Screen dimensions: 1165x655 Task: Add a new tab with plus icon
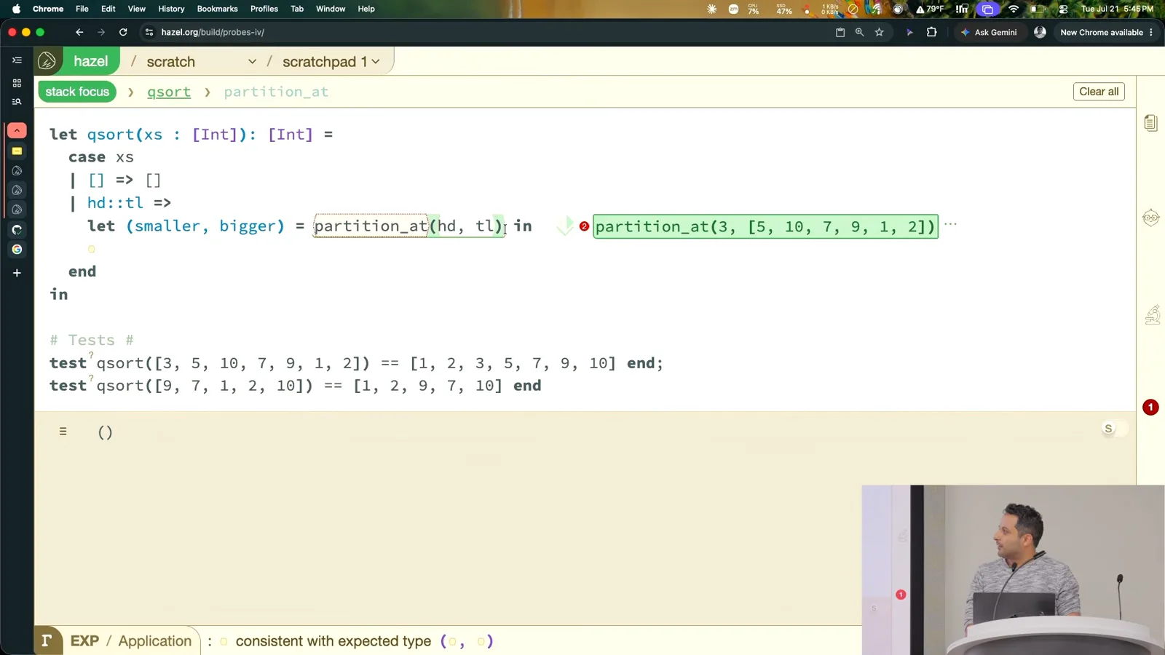pyautogui.click(x=17, y=273)
